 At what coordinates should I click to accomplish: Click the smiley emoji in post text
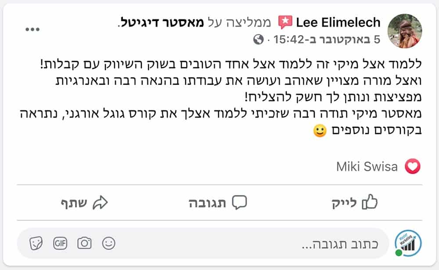pyautogui.click(x=321, y=131)
